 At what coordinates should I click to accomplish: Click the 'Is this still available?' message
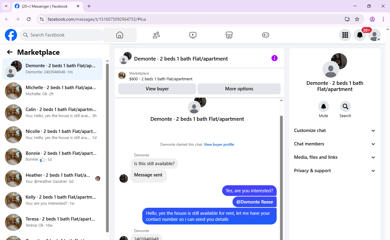tap(154, 164)
